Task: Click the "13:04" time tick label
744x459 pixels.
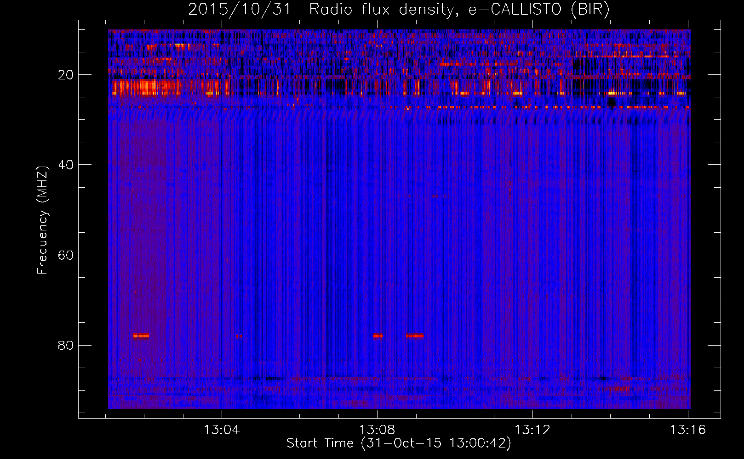Action: [x=222, y=430]
